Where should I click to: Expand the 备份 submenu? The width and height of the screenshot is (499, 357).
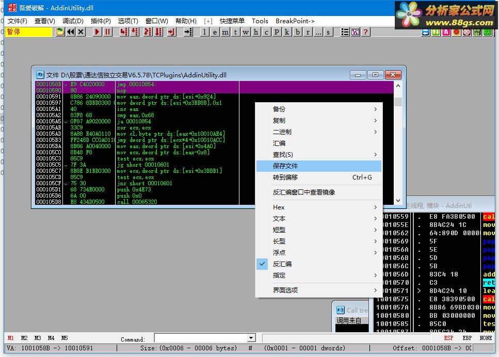click(x=318, y=109)
